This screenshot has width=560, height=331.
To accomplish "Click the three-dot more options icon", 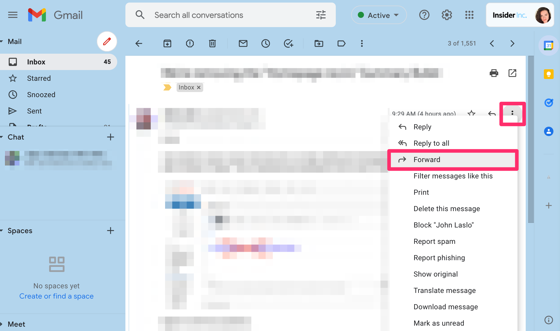I will [512, 113].
